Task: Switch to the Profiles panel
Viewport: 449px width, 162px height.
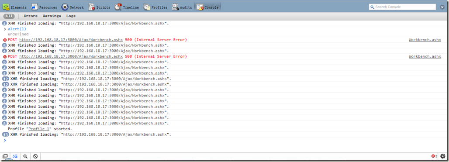Action: (x=155, y=7)
